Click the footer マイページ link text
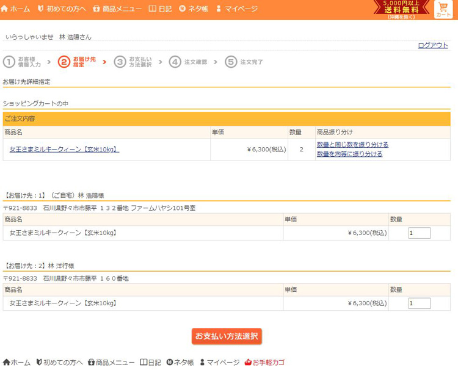Image resolution: width=458 pixels, height=370 pixels. [223, 363]
